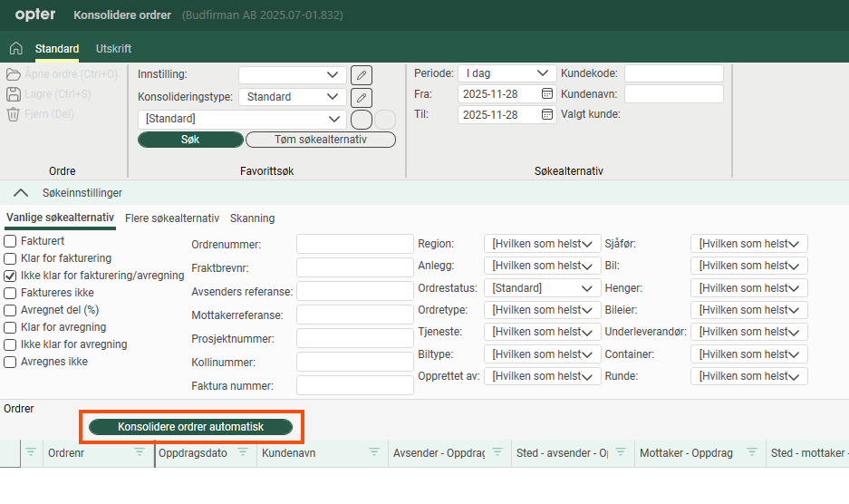Collapse the Søkeinnstillinger section
Screen dimensions: 849x504
[21, 193]
